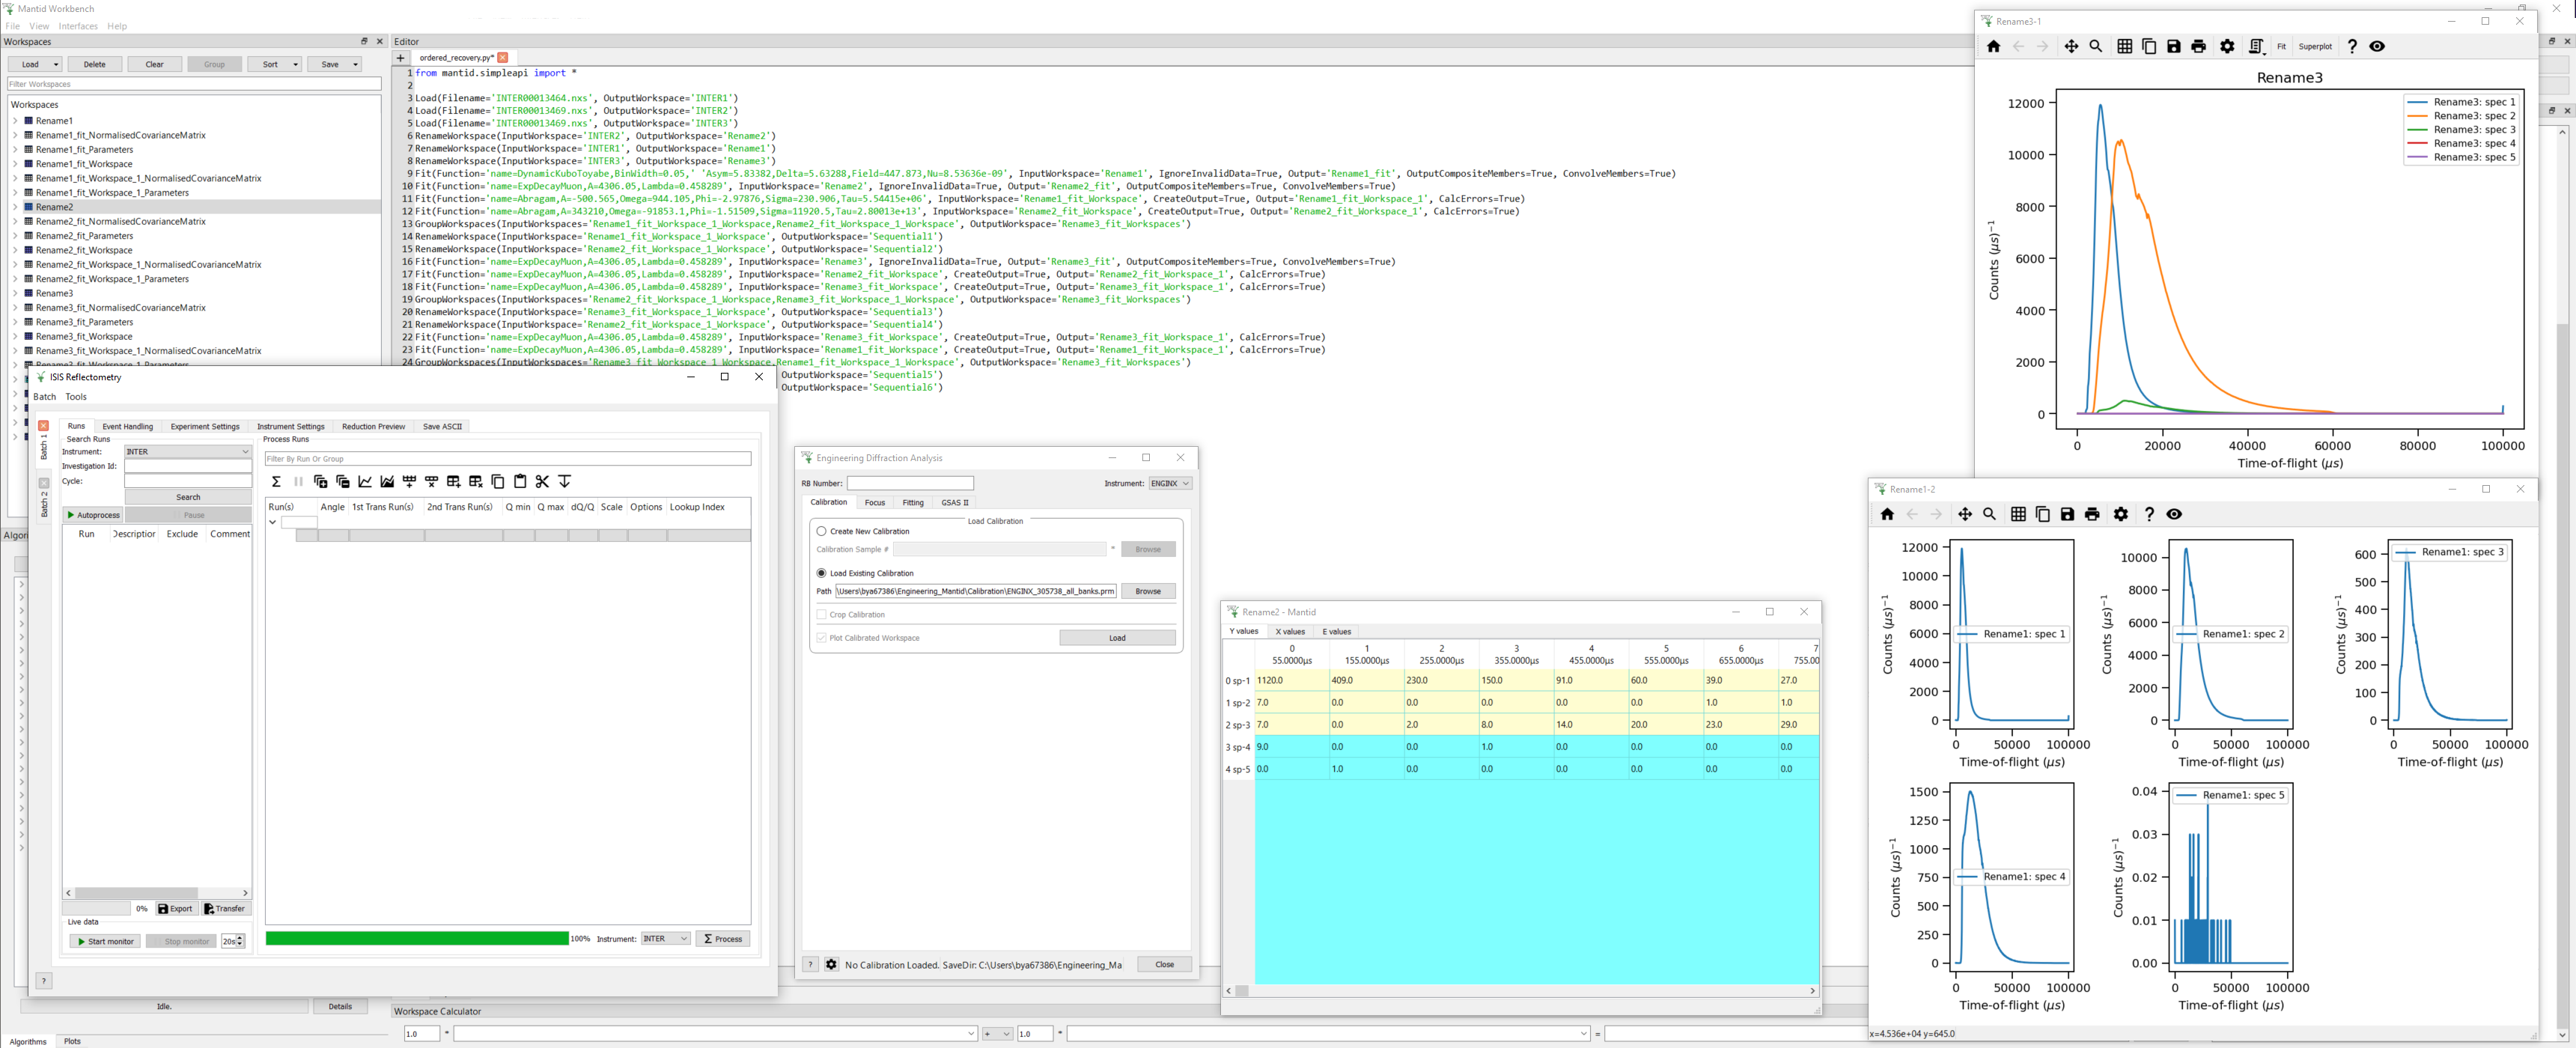
Task: Click the paste clipboard icon in Process Runs toolbar
Action: [x=520, y=482]
